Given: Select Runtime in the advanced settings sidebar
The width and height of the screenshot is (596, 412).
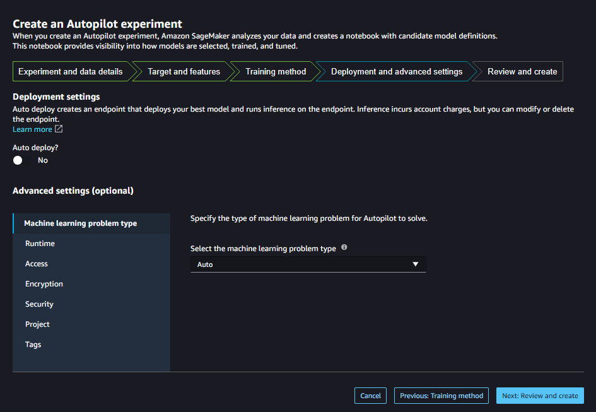Looking at the screenshot, I should (x=38, y=243).
